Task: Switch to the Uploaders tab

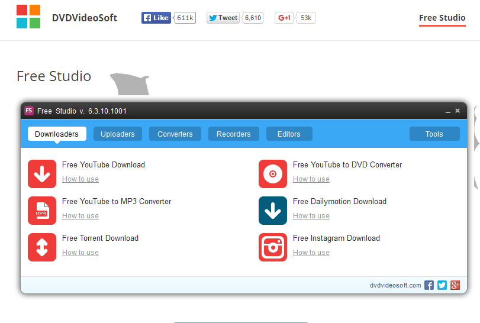Action: pos(118,134)
